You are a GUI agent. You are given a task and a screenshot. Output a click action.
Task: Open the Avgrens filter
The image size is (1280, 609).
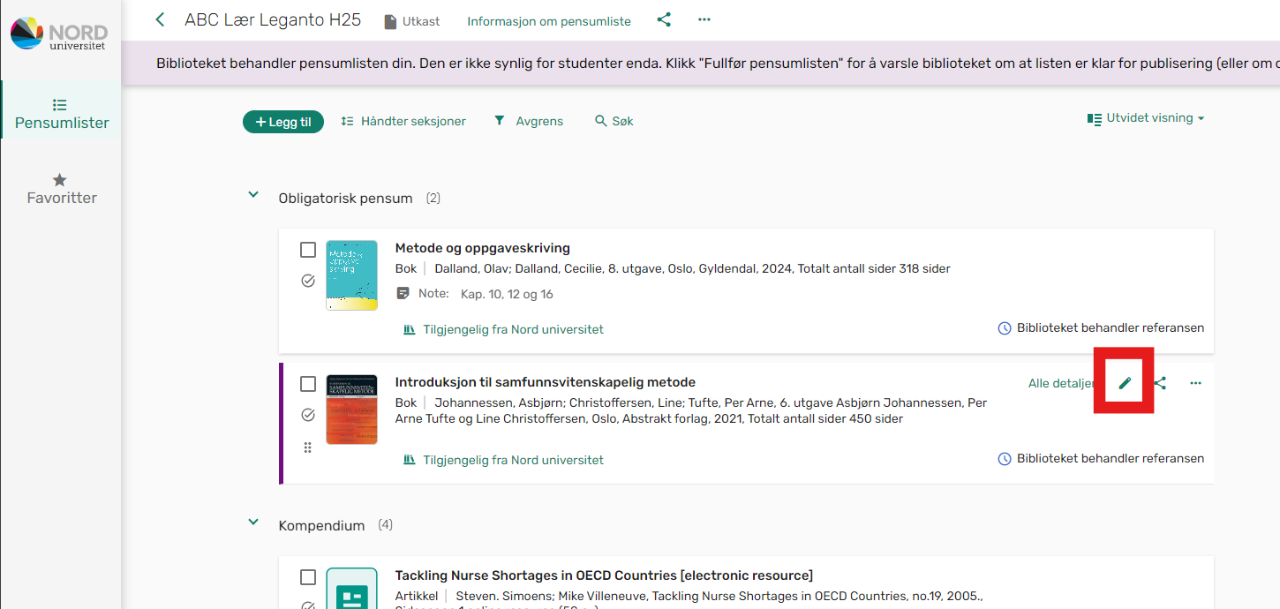point(528,121)
